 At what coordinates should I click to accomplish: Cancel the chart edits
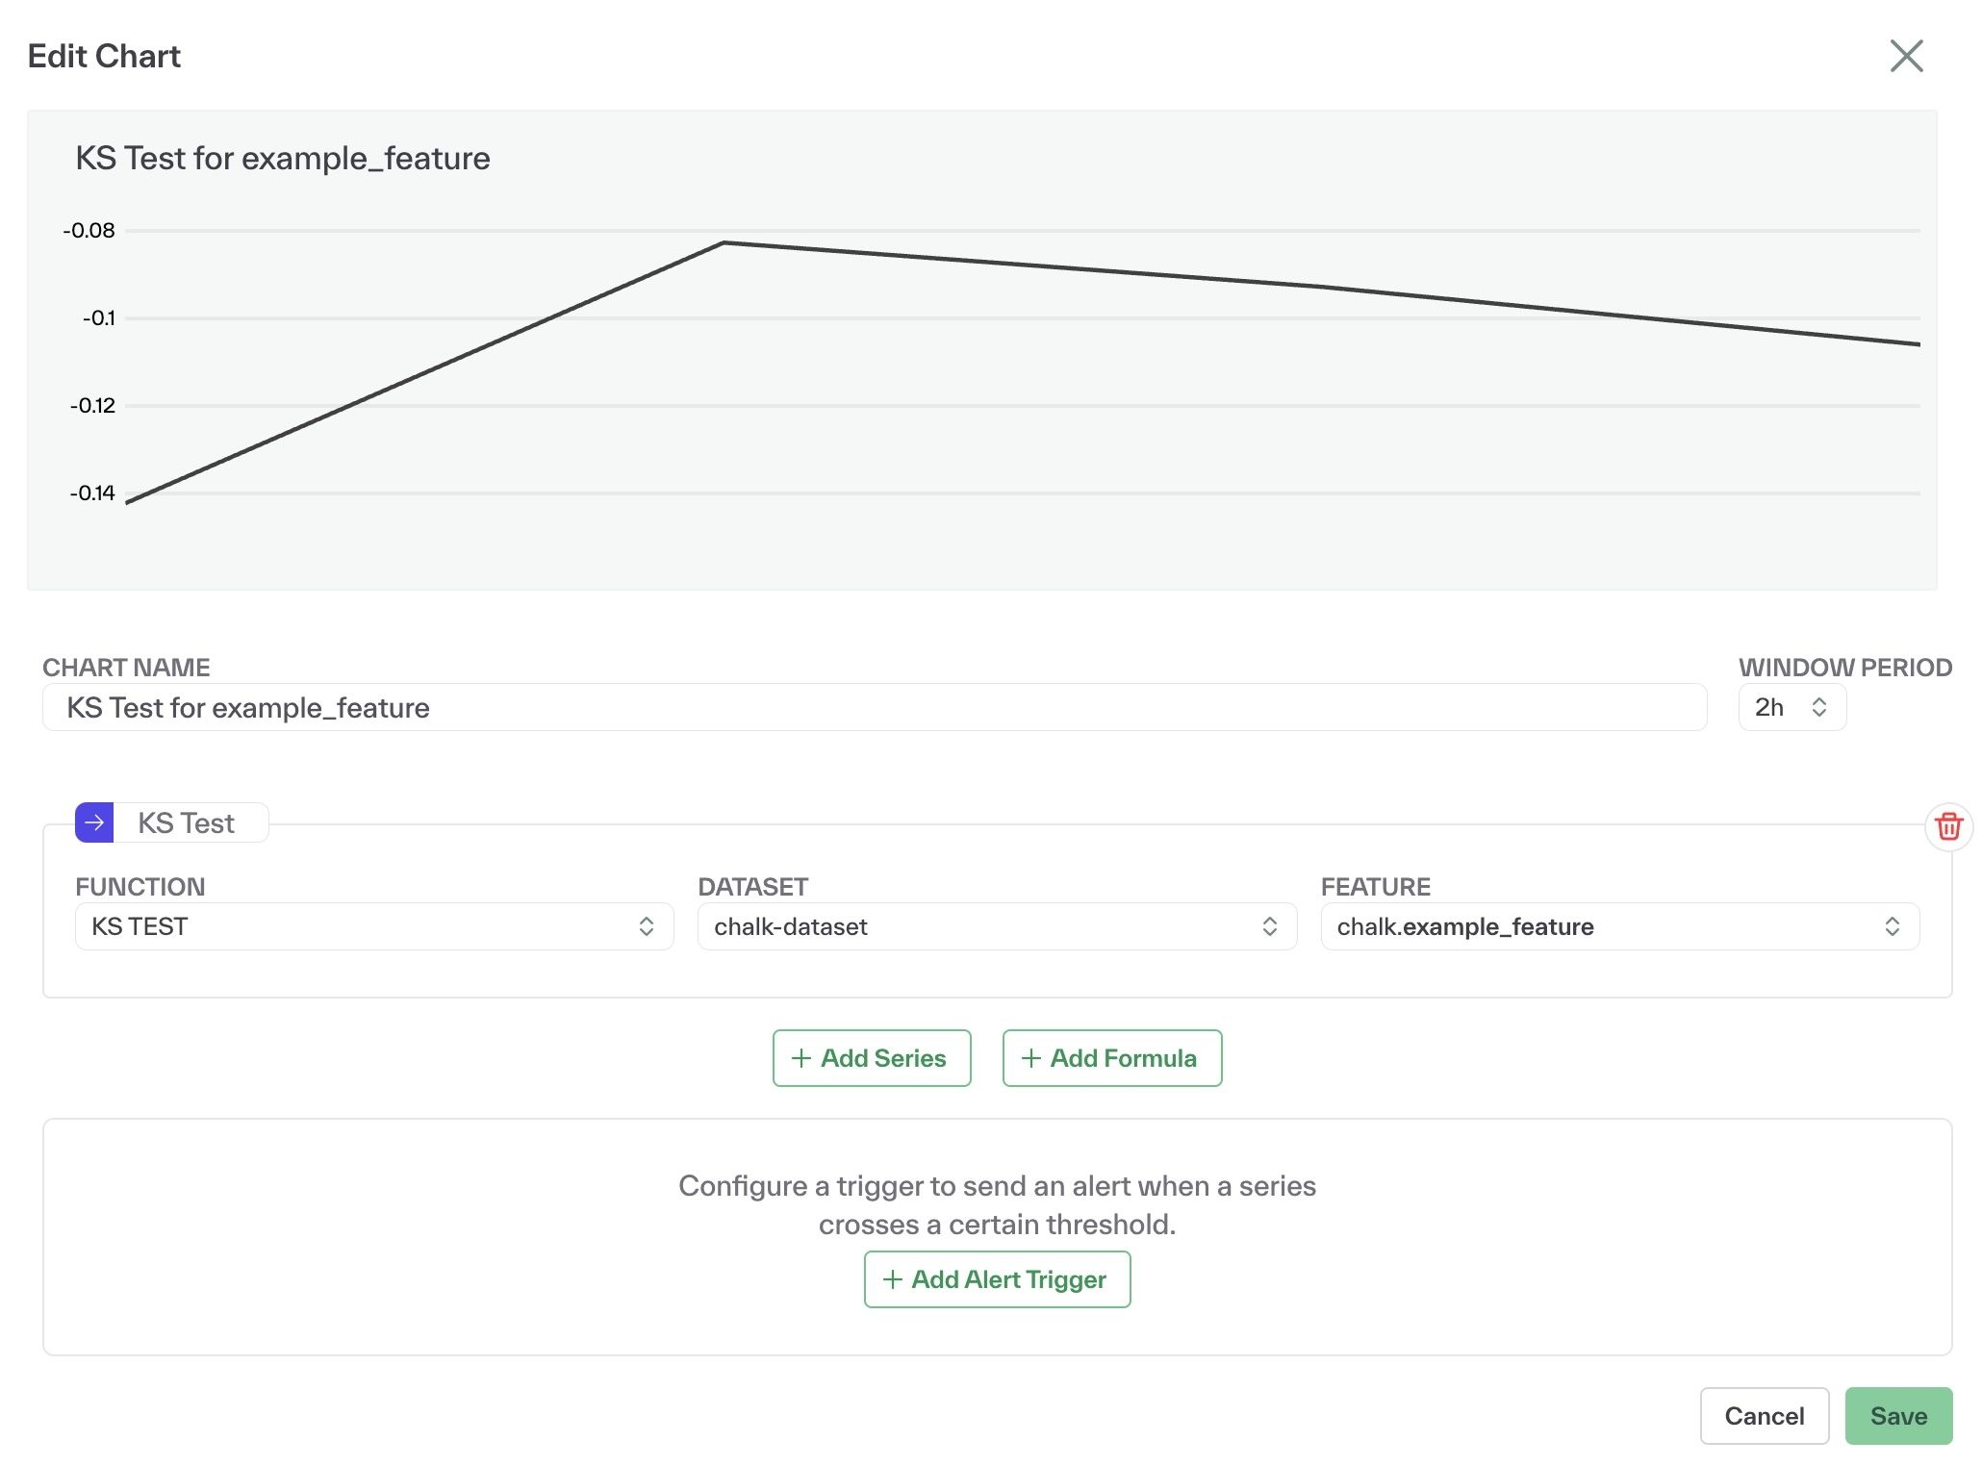click(x=1763, y=1416)
